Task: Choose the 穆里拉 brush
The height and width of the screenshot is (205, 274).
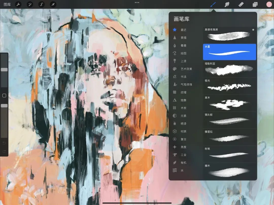Action: point(229,137)
